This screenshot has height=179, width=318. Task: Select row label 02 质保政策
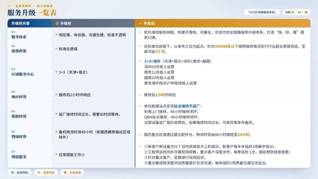coord(19,49)
